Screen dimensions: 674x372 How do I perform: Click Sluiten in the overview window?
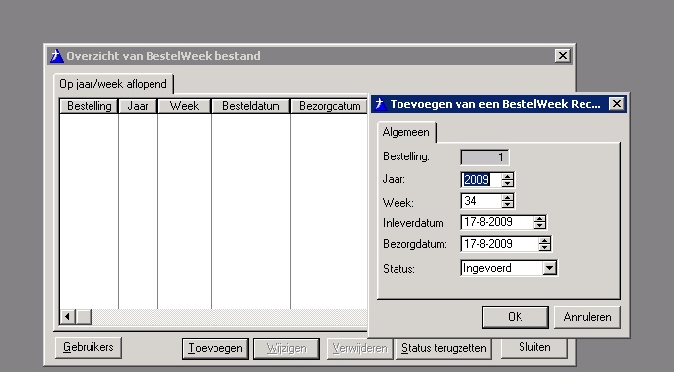pos(534,347)
